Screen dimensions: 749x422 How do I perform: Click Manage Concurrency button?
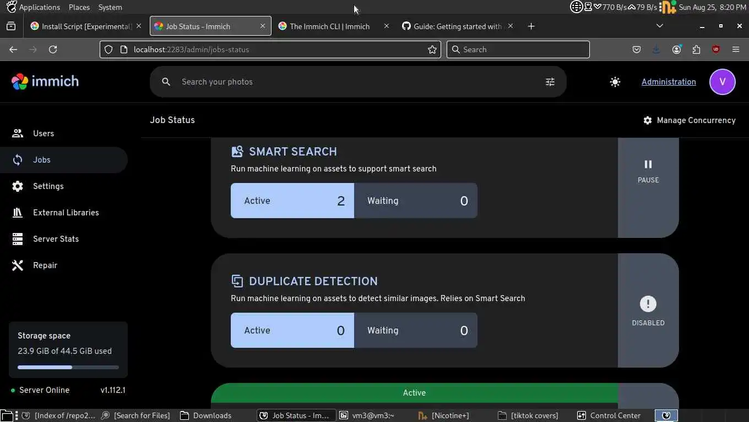click(689, 120)
